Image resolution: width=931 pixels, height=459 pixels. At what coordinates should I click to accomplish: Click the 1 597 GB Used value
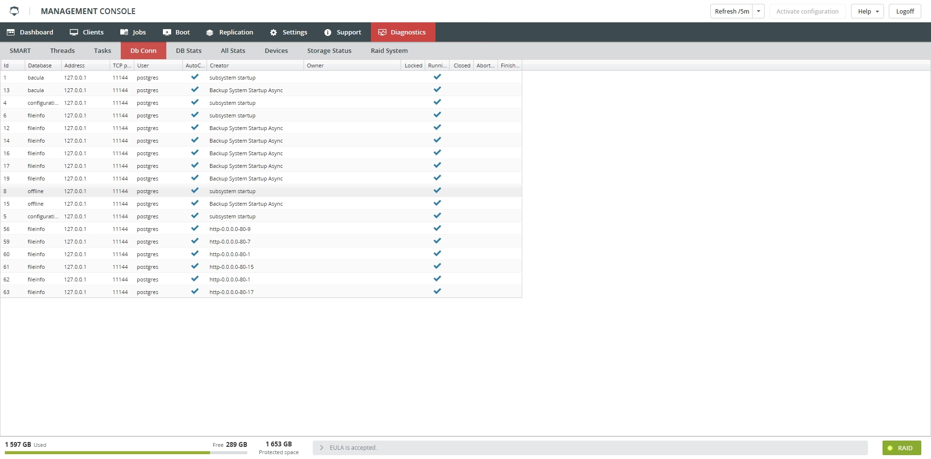tap(26, 444)
